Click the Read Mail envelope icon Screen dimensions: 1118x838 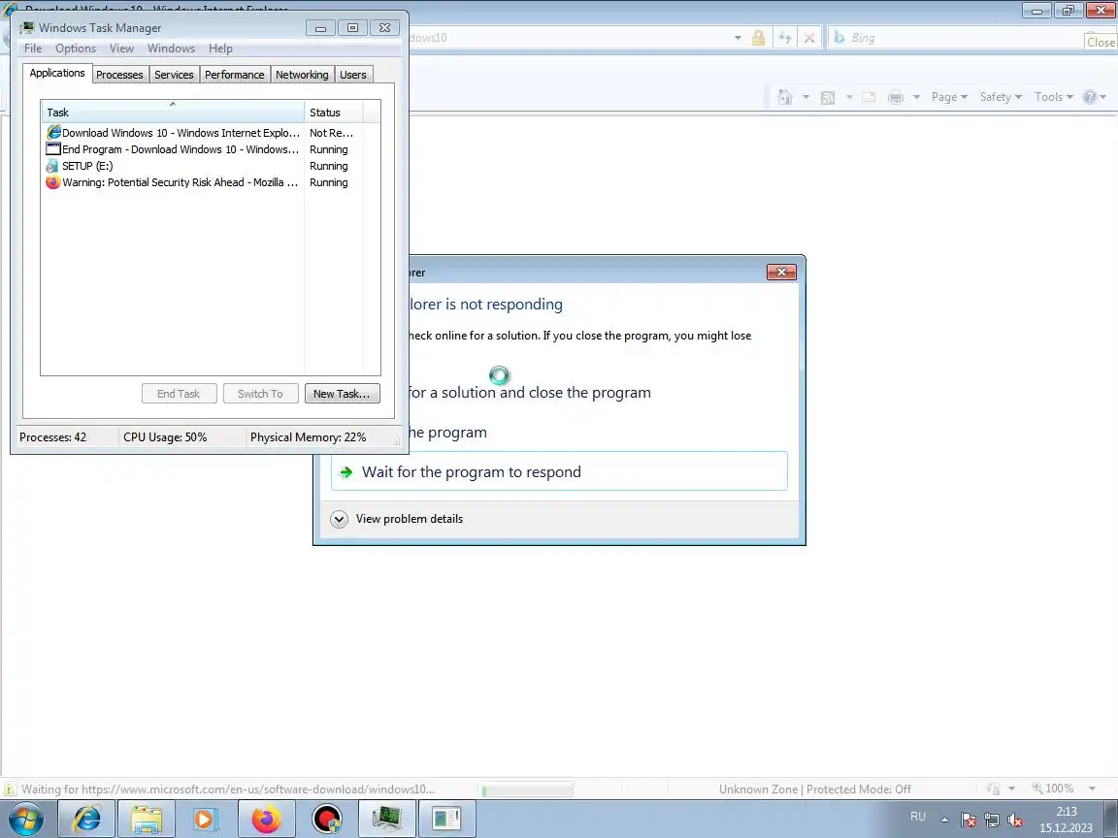pyautogui.click(x=869, y=97)
